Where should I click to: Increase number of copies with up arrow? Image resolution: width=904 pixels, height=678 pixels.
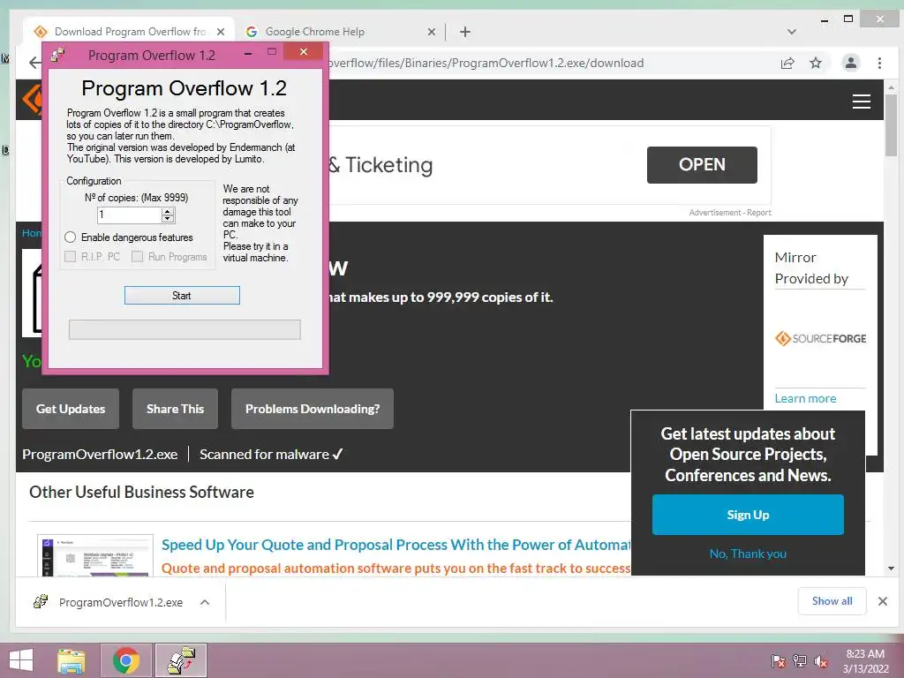tap(167, 212)
